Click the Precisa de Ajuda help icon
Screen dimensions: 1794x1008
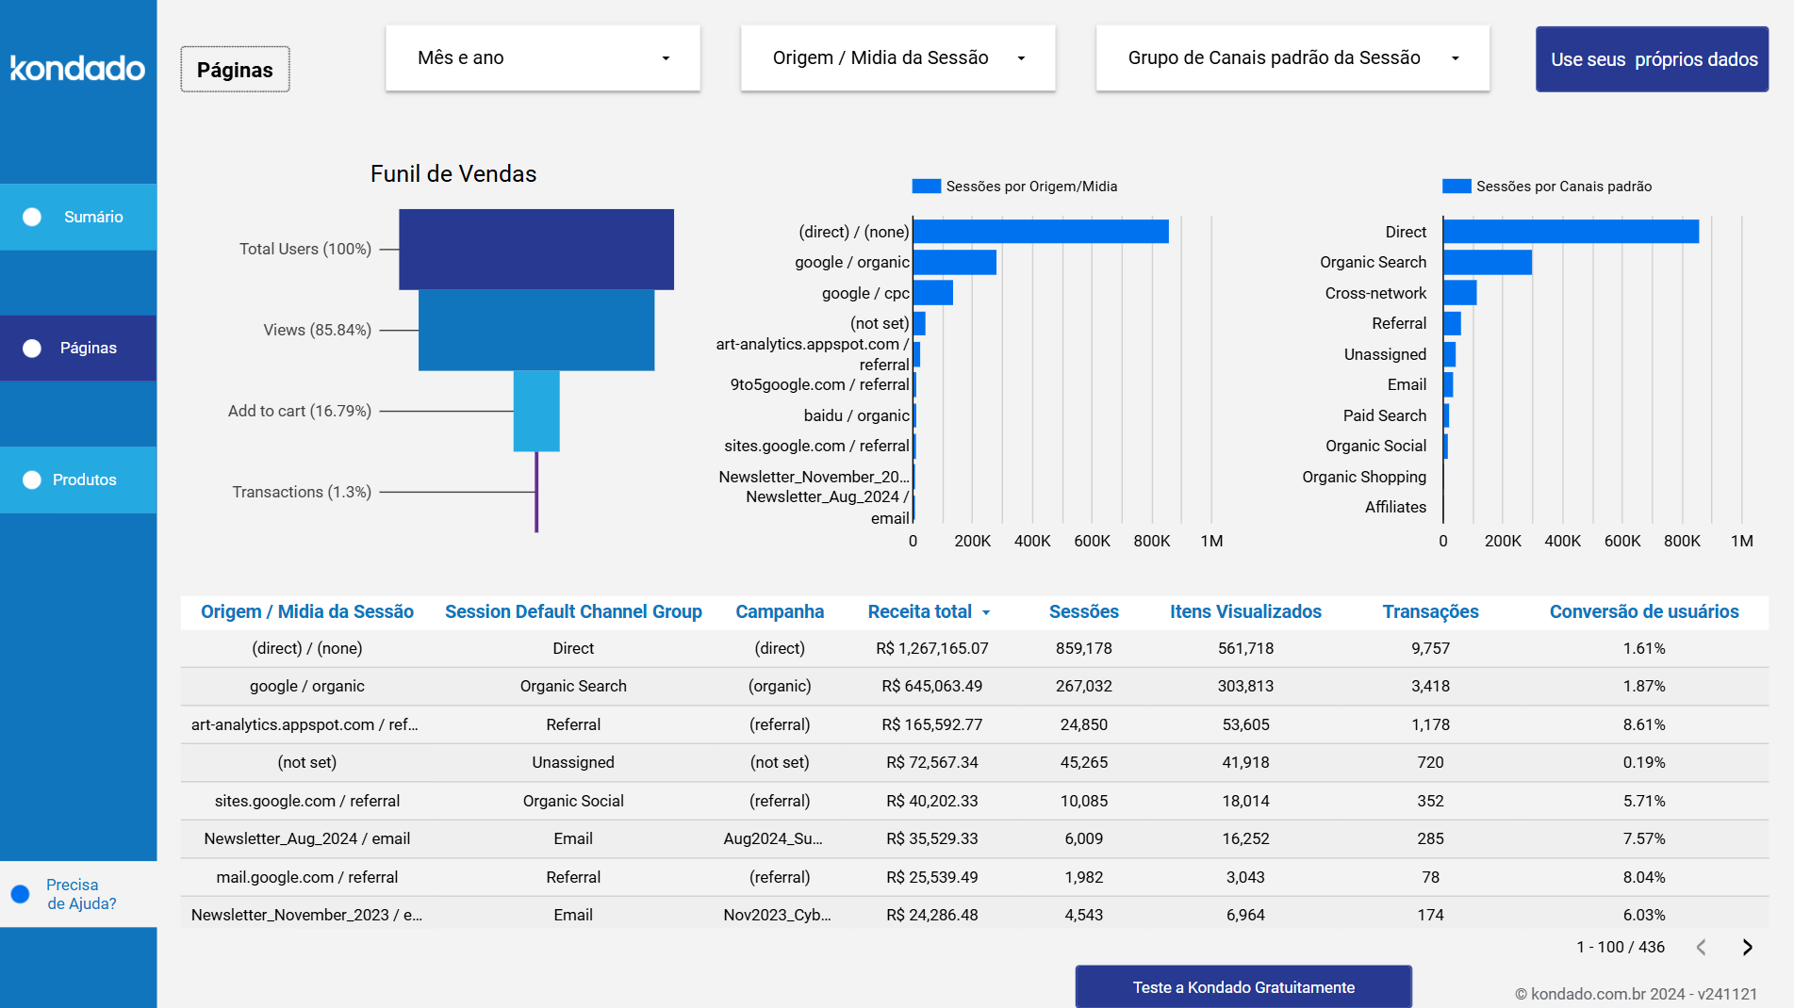tap(20, 893)
